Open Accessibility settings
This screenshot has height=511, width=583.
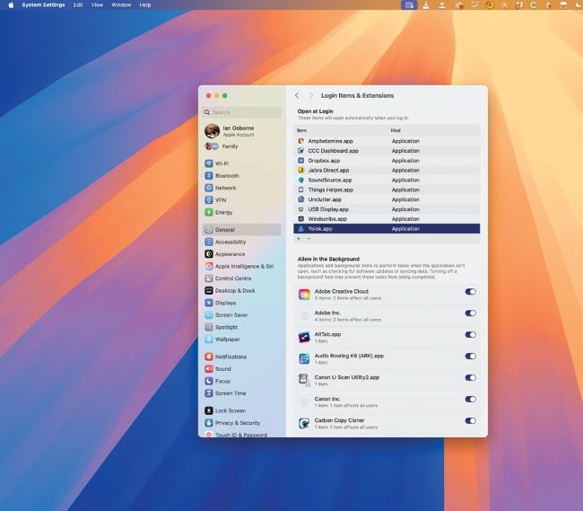[241, 242]
